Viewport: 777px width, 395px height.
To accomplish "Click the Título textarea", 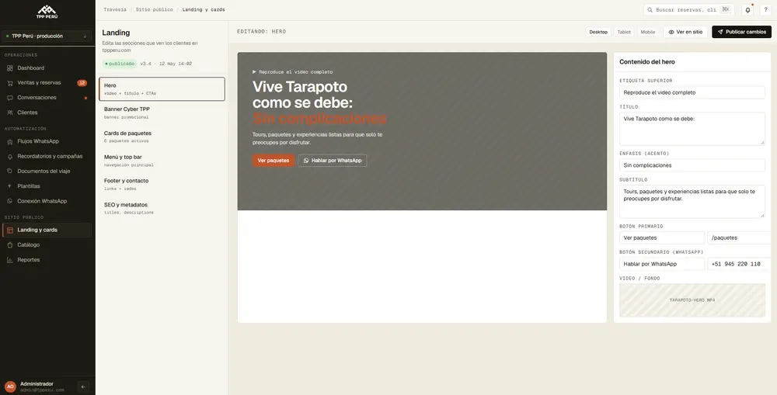I will tap(692, 129).
